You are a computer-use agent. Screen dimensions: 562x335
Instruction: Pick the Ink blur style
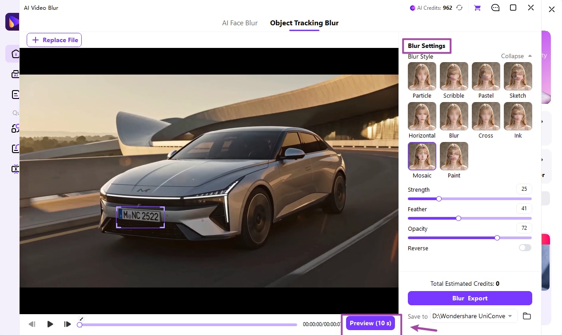tap(518, 116)
